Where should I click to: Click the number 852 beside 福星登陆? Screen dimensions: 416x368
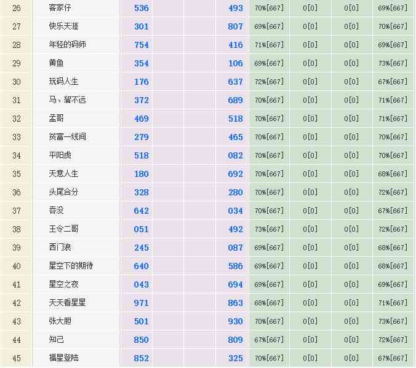[142, 358]
